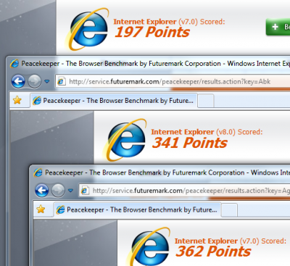Click 'Internet Explorer (v8.0) Scored:' text
290x266 pixels.
(207, 132)
